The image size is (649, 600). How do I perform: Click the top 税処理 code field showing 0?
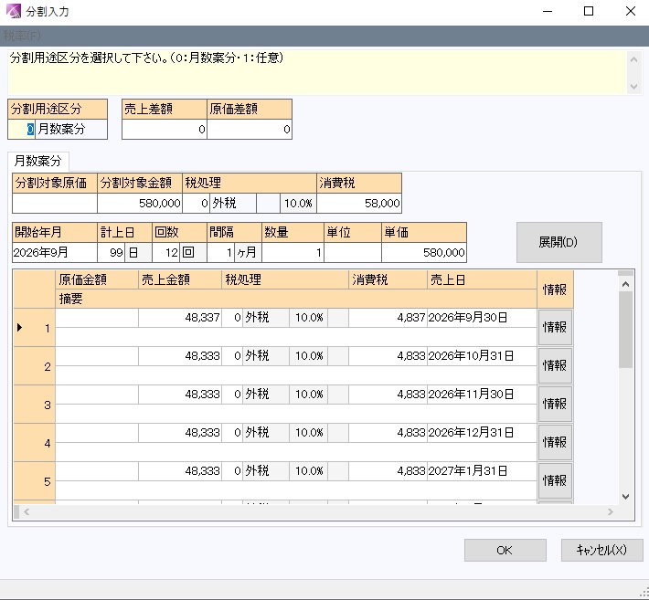click(x=197, y=203)
